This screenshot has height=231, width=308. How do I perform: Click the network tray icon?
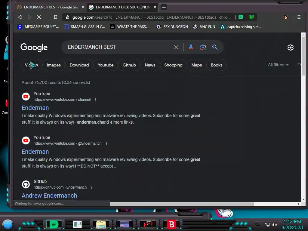[x=267, y=224]
